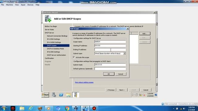198x111 pixels.
Task: Open the More about adding scopes link
Action: tap(84, 82)
